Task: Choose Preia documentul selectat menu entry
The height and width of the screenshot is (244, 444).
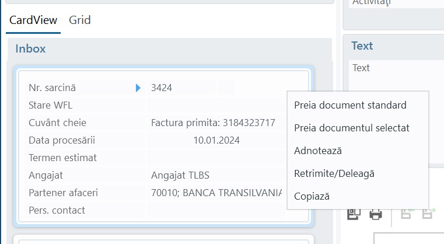Action: 352,128
